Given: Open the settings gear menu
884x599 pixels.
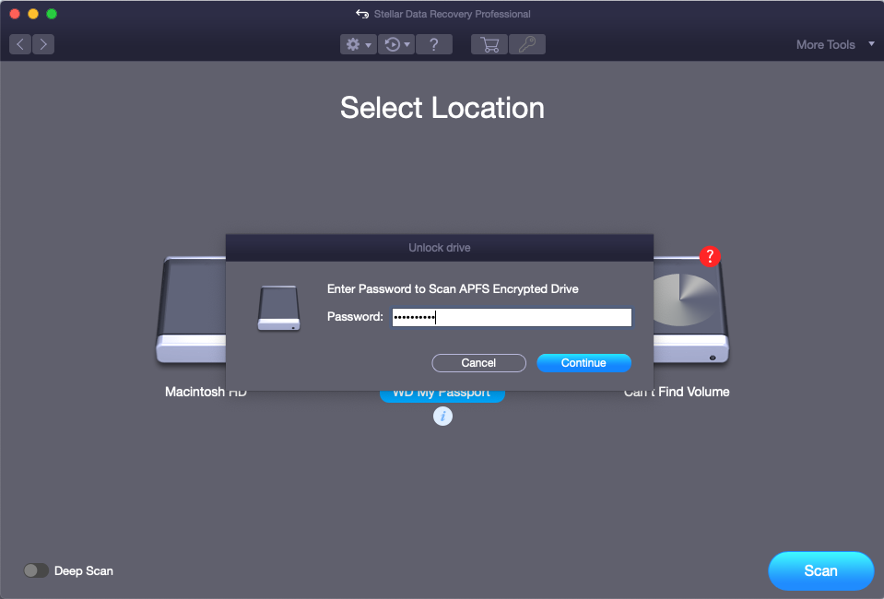Looking at the screenshot, I should (x=358, y=44).
